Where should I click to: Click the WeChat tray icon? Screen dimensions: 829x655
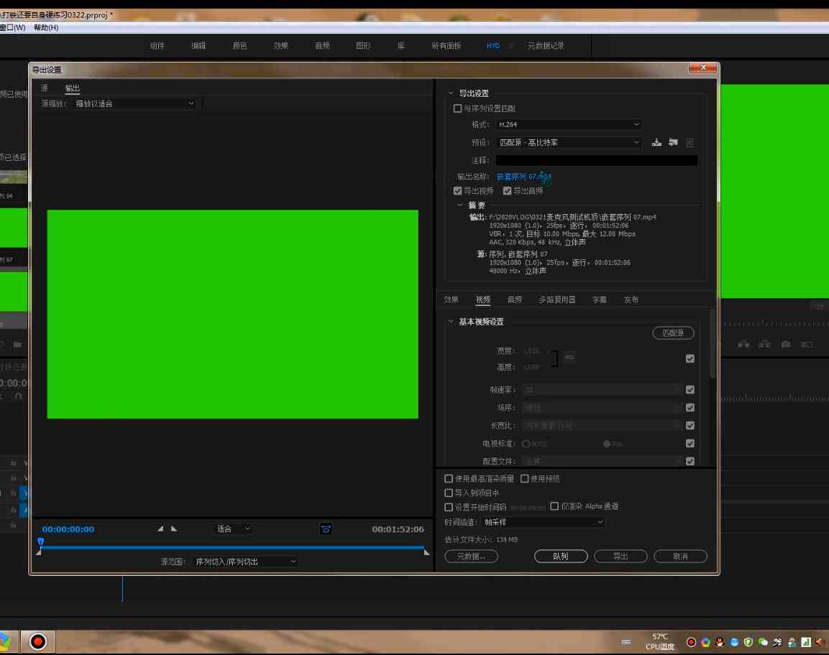(x=763, y=642)
